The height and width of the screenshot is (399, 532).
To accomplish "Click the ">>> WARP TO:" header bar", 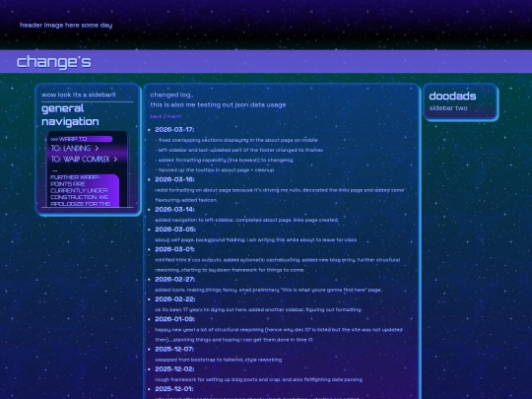I will tap(82, 139).
